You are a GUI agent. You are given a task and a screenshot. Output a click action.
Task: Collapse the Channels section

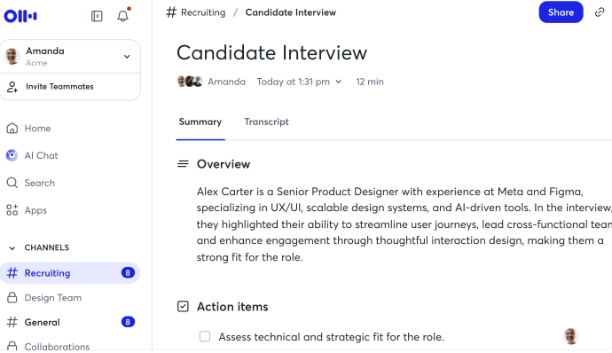(12, 248)
